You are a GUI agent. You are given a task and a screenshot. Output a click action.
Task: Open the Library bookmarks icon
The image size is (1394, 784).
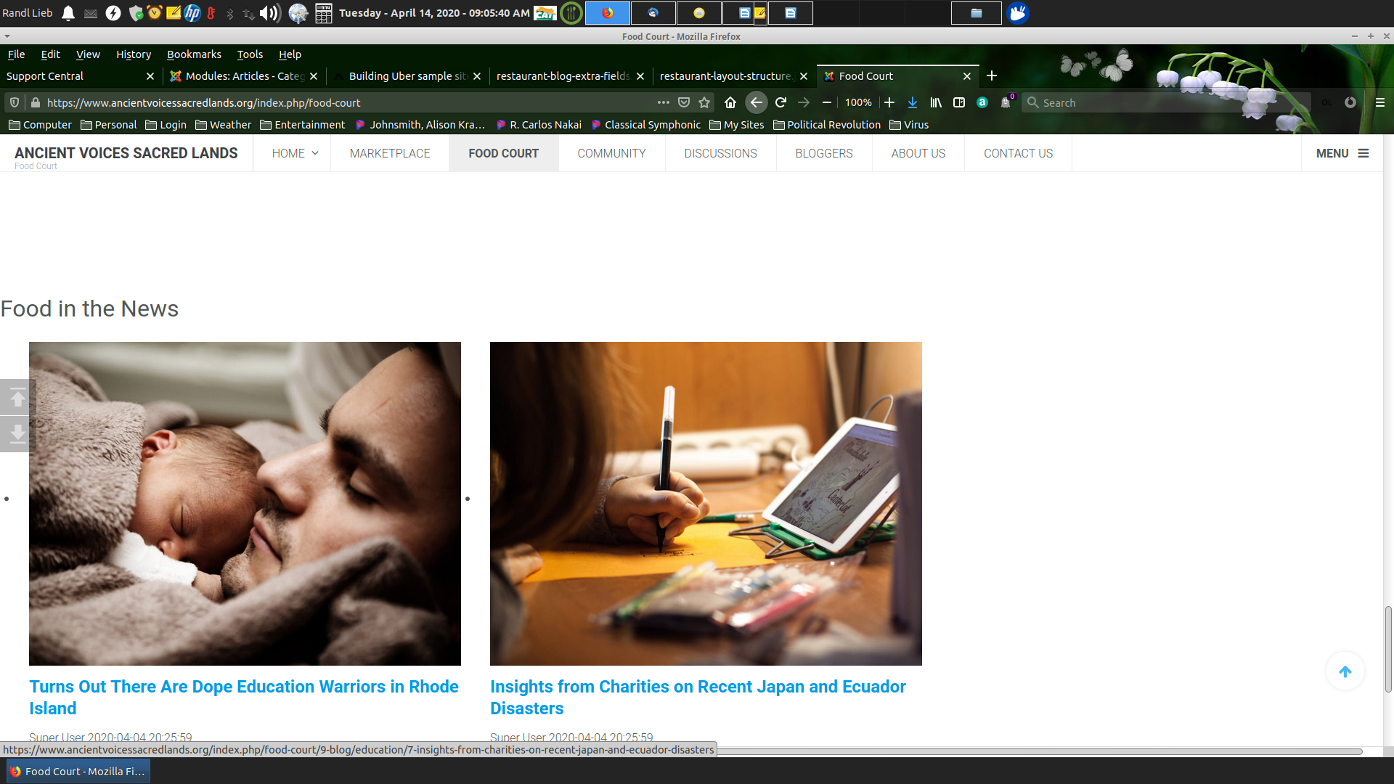point(936,102)
